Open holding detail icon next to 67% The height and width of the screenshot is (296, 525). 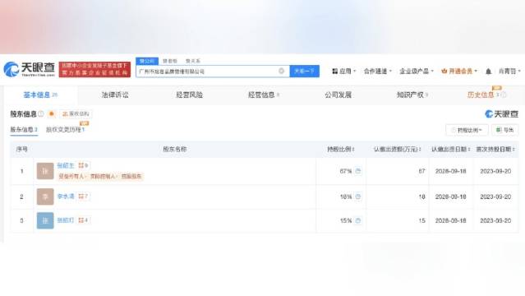pos(358,171)
